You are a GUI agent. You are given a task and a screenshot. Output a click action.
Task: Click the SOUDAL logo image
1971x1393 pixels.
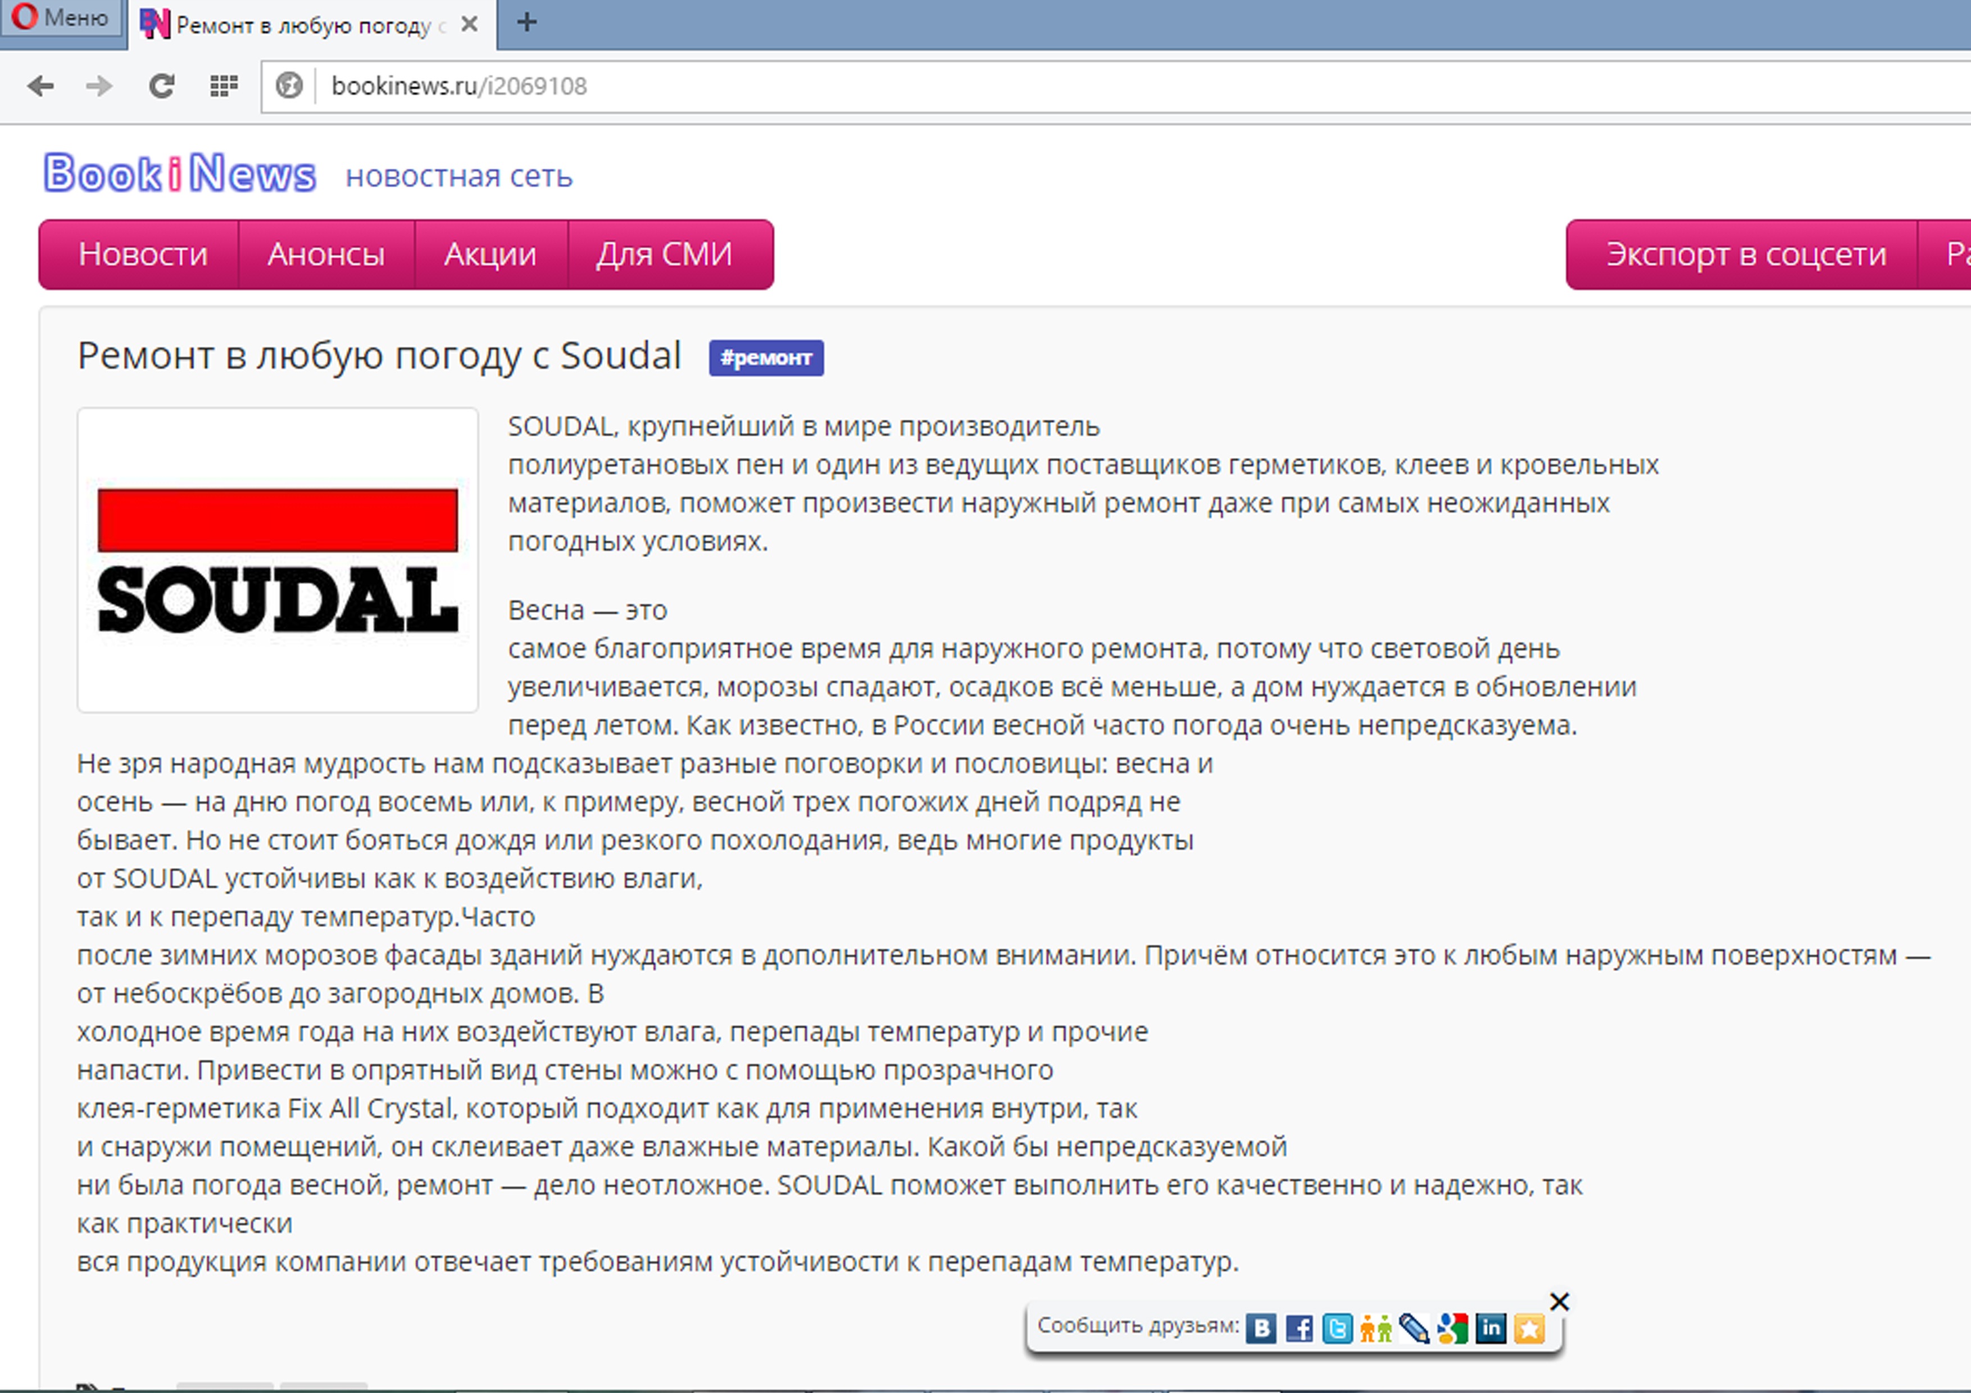click(278, 559)
